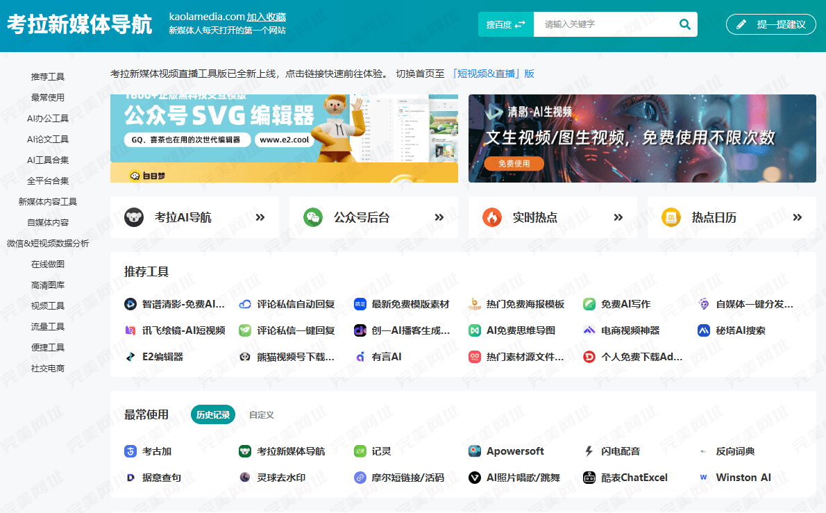Screen dimensions: 826x513
Task: Open AI办公工具 sidebar item
Action: 47,118
